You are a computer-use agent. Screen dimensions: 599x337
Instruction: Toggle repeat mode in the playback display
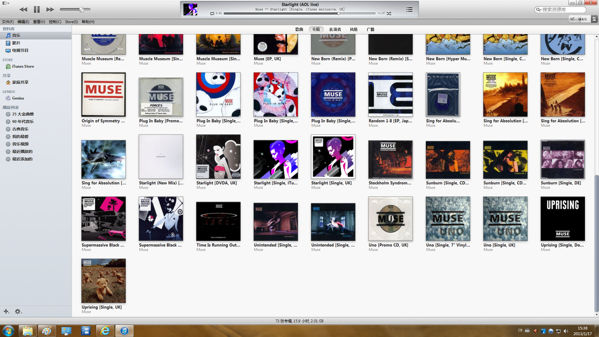point(212,14)
